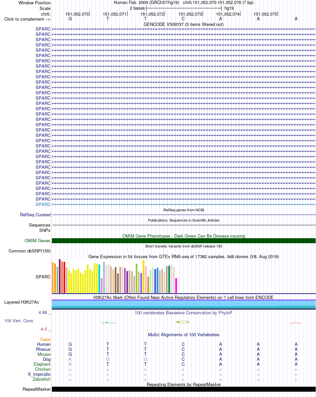Open 'Publications: Sequences in Scientific Articles' title
This screenshot has width=316, height=397.
pos(184,220)
